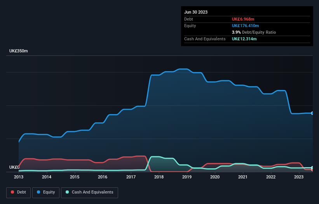The width and height of the screenshot is (319, 204).
Task: Select the 2023 x-axis label
Action: 299,177
